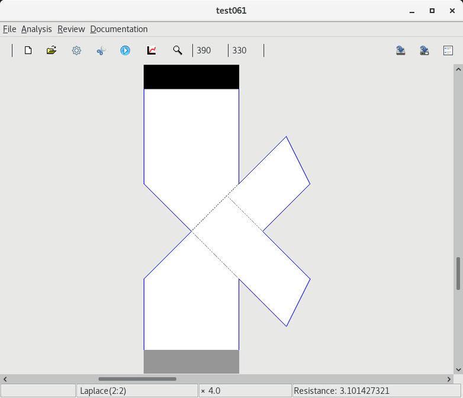Click the second export icon at the right
The image size is (463, 398).
425,50
